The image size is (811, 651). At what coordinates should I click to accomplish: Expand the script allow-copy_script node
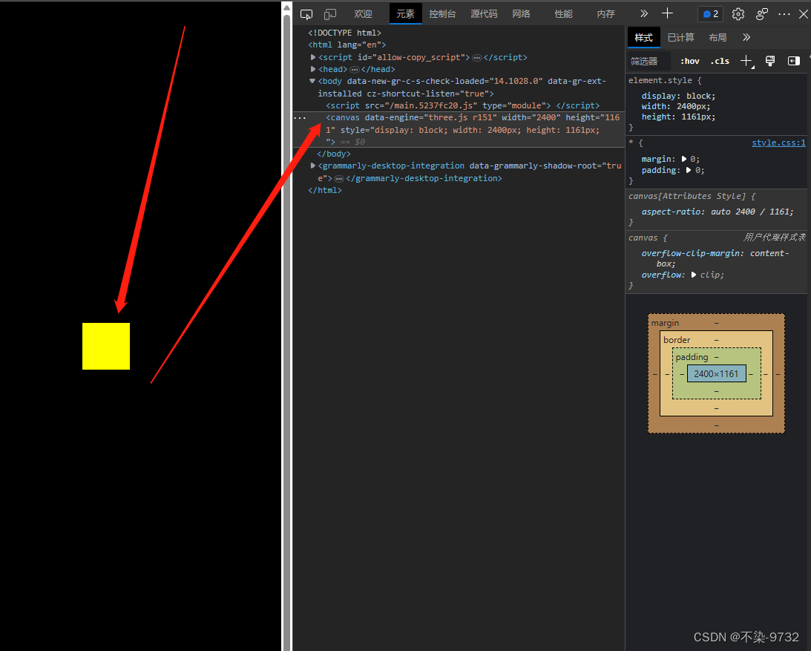[x=313, y=57]
